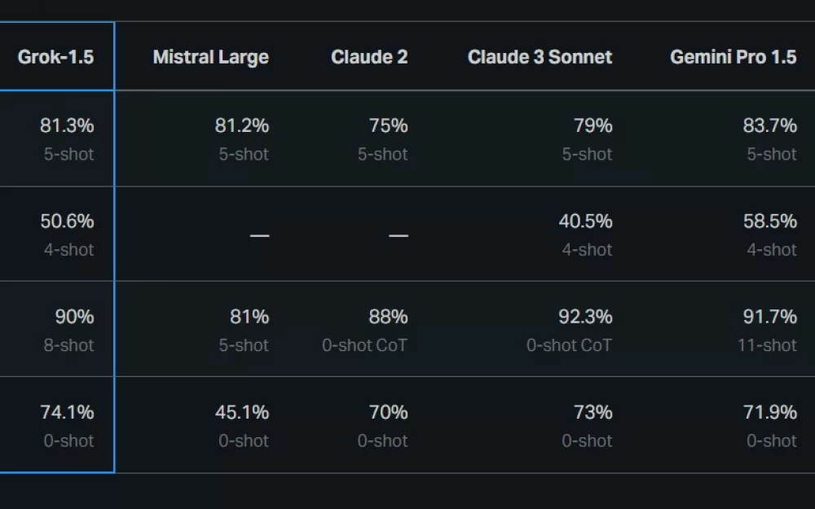Click the 81.3% score under Grok-1.5

click(x=67, y=125)
